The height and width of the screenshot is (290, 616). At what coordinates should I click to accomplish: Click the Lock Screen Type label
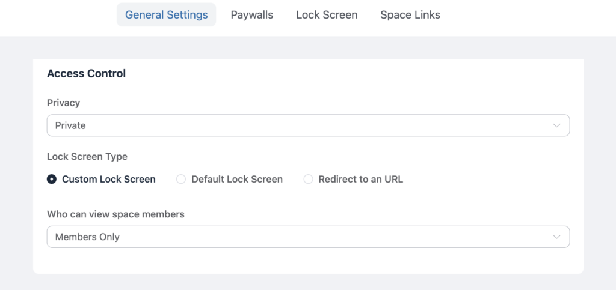click(x=87, y=156)
